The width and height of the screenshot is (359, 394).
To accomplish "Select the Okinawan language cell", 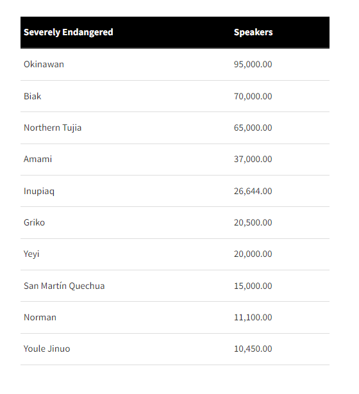I will point(44,64).
